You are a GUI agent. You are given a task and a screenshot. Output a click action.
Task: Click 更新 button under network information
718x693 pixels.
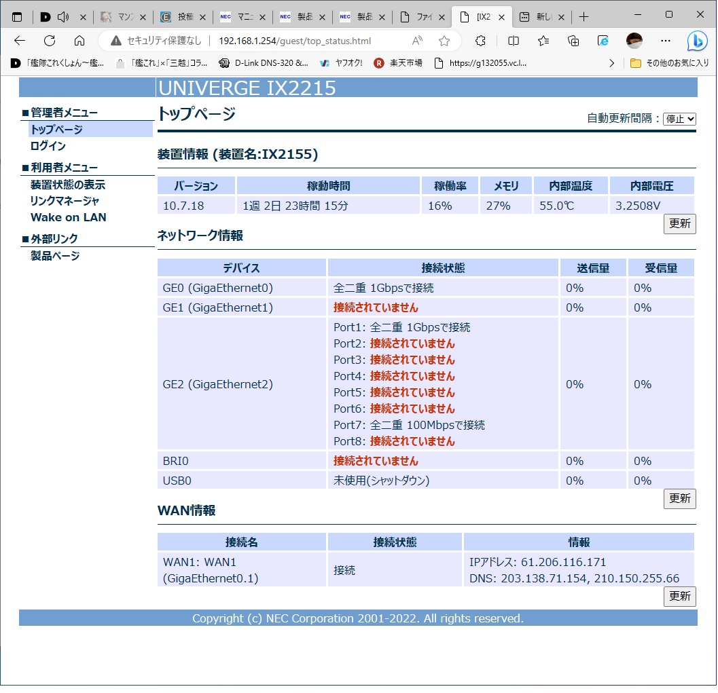click(x=679, y=498)
